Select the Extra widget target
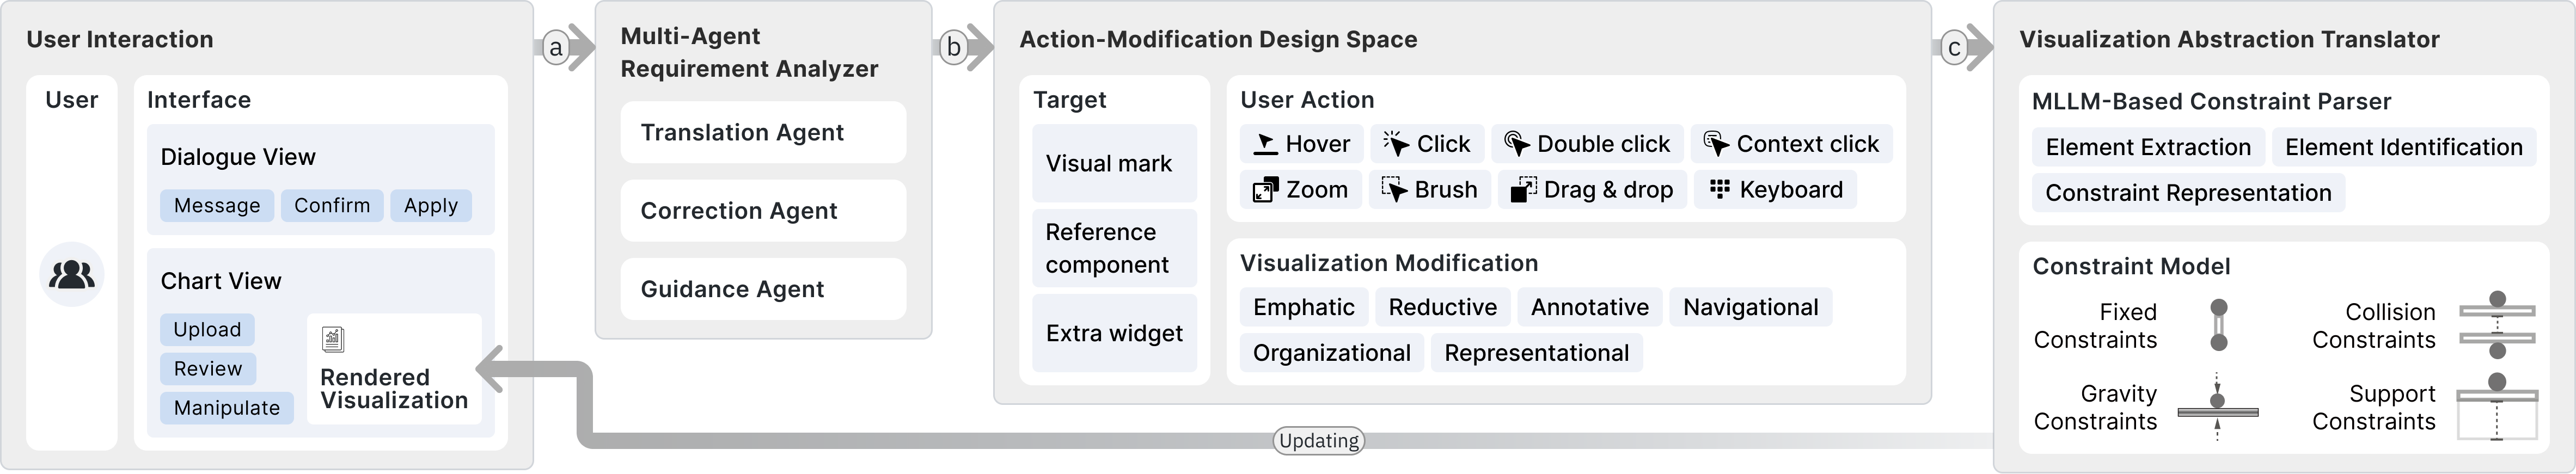Image resolution: width=2576 pixels, height=474 pixels. tap(1113, 333)
